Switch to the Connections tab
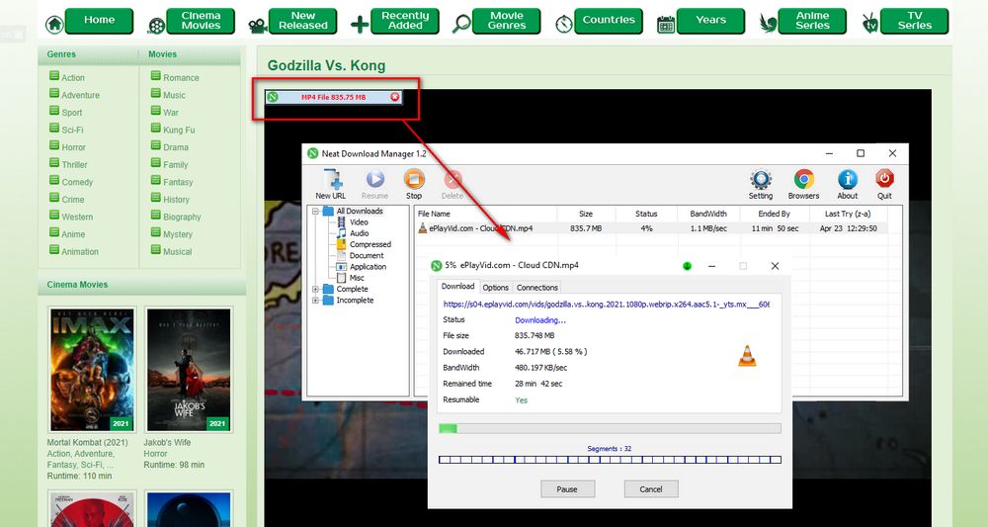Viewport: 988px width, 527px height. (537, 288)
